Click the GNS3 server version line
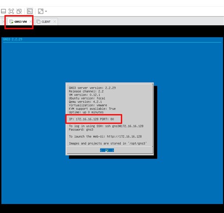The height and width of the screenshot is (213, 224). click(92, 88)
